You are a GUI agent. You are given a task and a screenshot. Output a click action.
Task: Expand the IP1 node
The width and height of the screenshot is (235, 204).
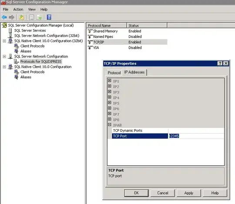click(x=110, y=80)
